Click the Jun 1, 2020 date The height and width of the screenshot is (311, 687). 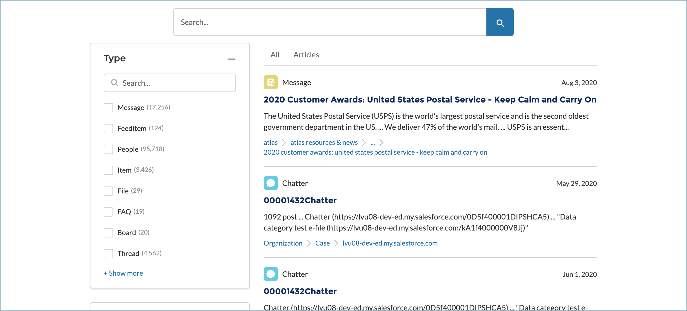pos(580,275)
